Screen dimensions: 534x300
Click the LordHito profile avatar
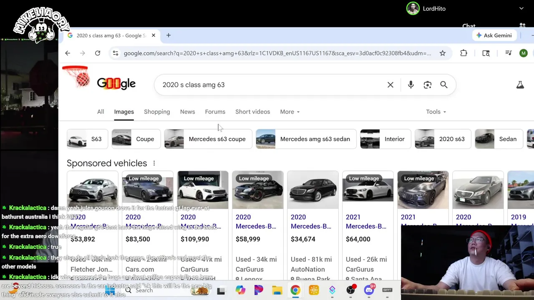pyautogui.click(x=413, y=8)
